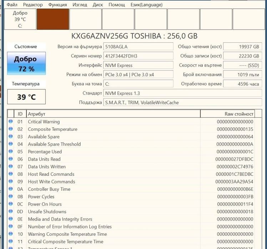Click the status icon for Host Read Commands

point(11,174)
